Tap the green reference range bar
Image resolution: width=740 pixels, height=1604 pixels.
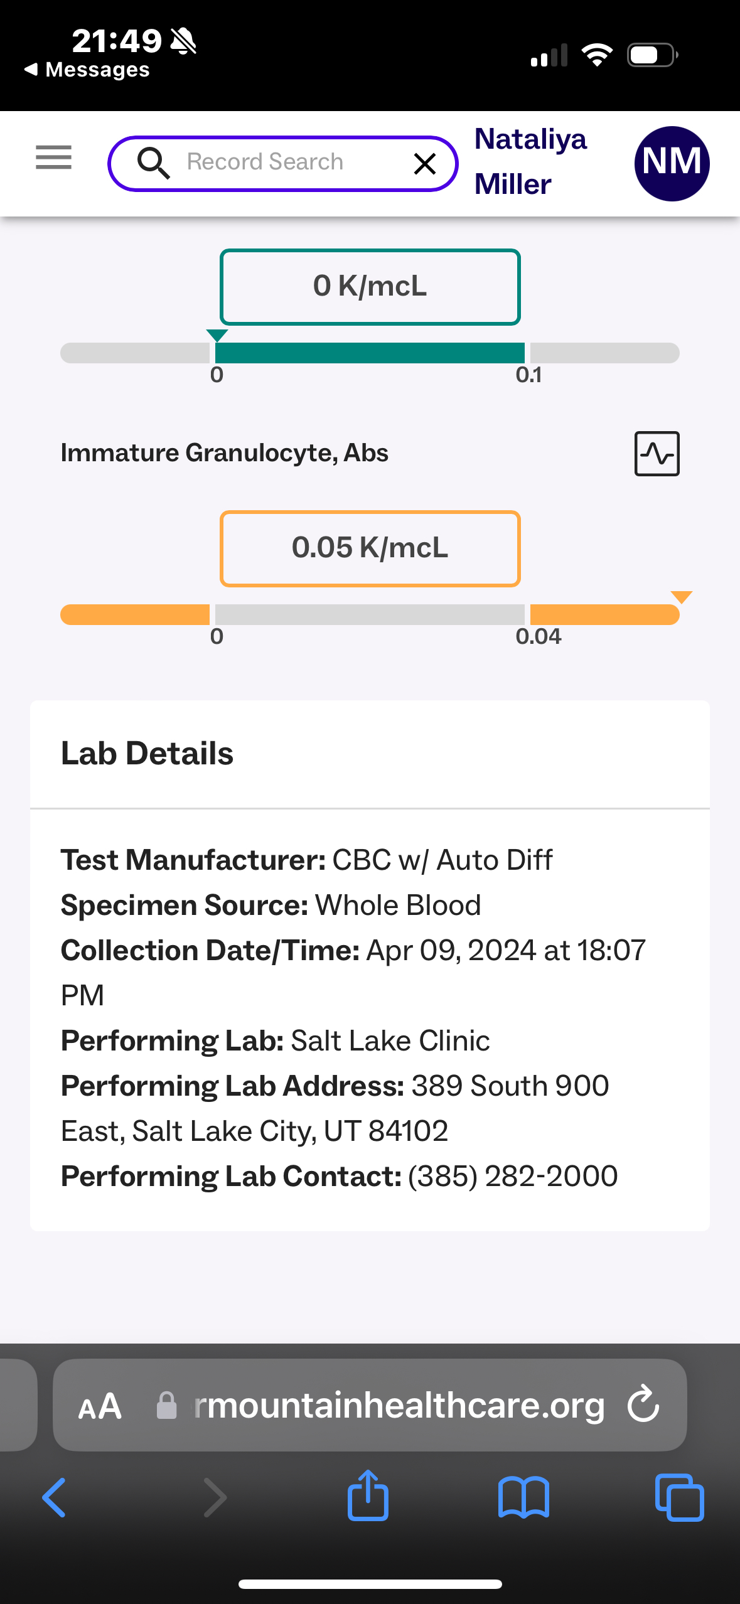point(370,353)
